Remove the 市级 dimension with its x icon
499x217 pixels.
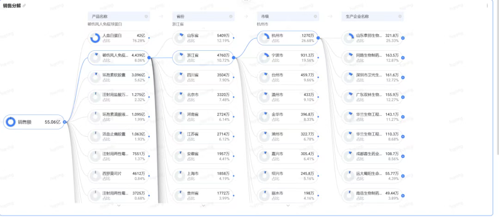(315, 17)
